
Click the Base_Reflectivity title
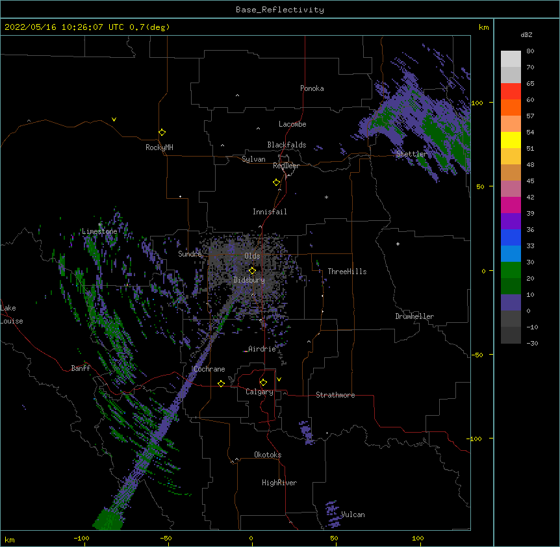click(x=280, y=10)
